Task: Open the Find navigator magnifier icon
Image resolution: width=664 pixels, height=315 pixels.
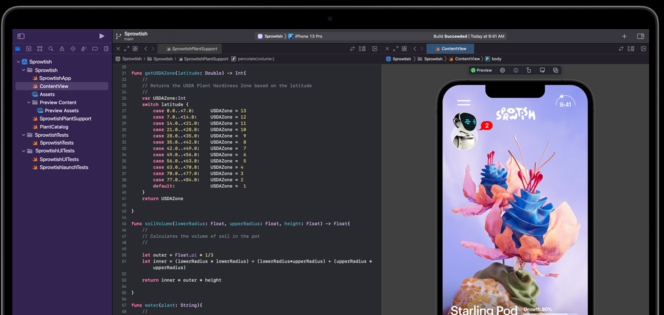Action: (x=51, y=49)
